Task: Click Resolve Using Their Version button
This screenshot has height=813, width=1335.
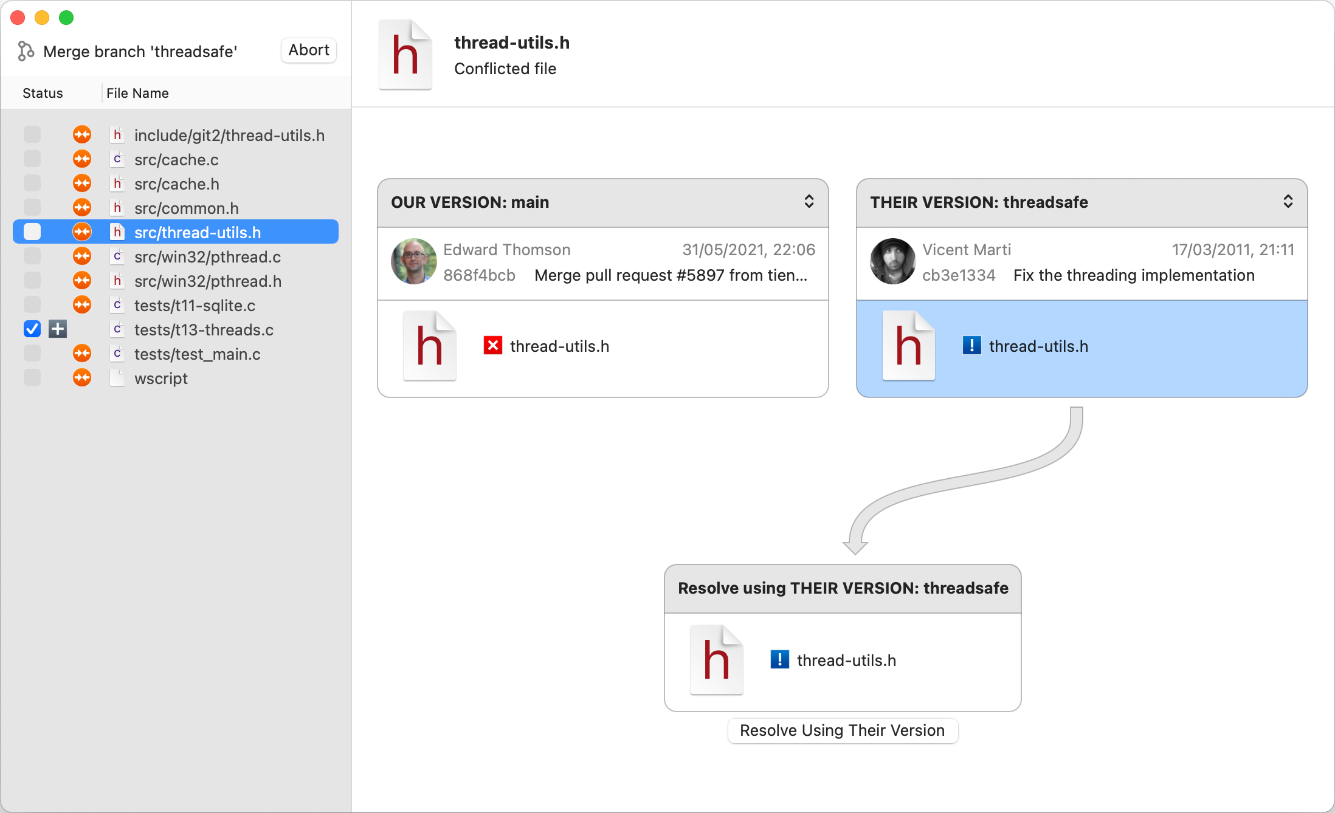Action: (x=842, y=730)
